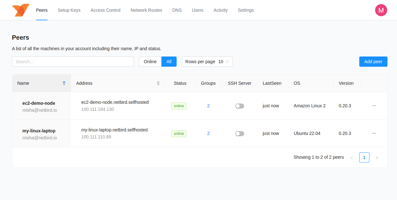Sort peers by Name column arrows
Image resolution: width=397 pixels, height=200 pixels.
click(64, 83)
